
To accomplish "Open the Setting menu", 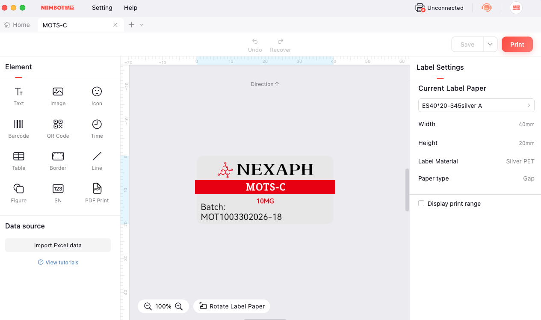I will pos(102,8).
